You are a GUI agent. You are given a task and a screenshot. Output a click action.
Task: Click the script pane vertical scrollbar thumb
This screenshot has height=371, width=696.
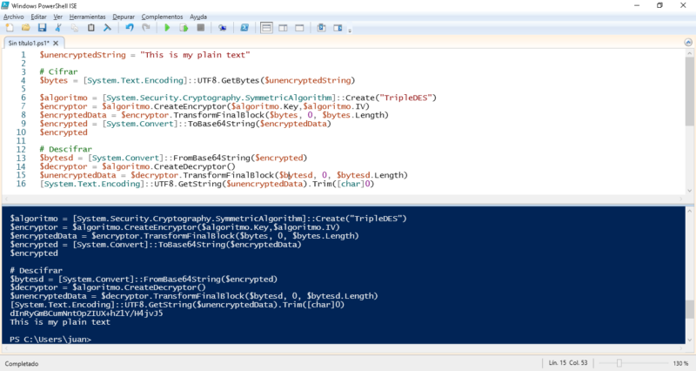[689, 91]
